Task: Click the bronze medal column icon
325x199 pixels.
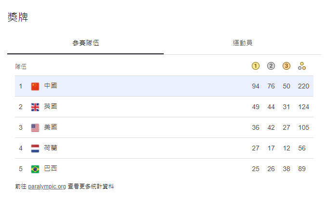Action: tap(286, 66)
